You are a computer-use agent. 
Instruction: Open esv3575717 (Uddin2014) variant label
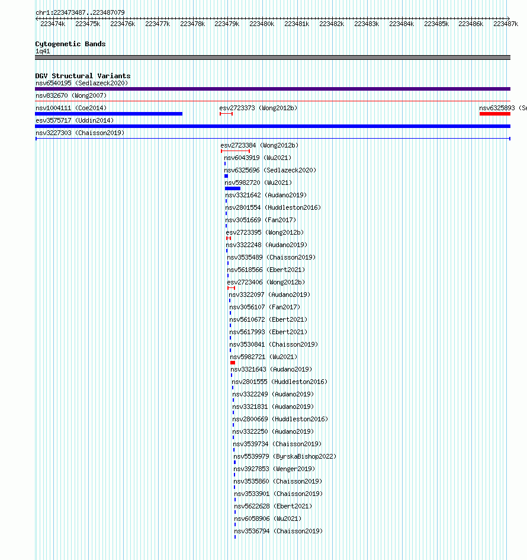click(x=75, y=121)
